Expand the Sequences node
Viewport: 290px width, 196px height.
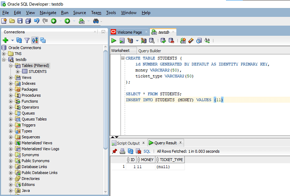pyautogui.click(x=11, y=137)
